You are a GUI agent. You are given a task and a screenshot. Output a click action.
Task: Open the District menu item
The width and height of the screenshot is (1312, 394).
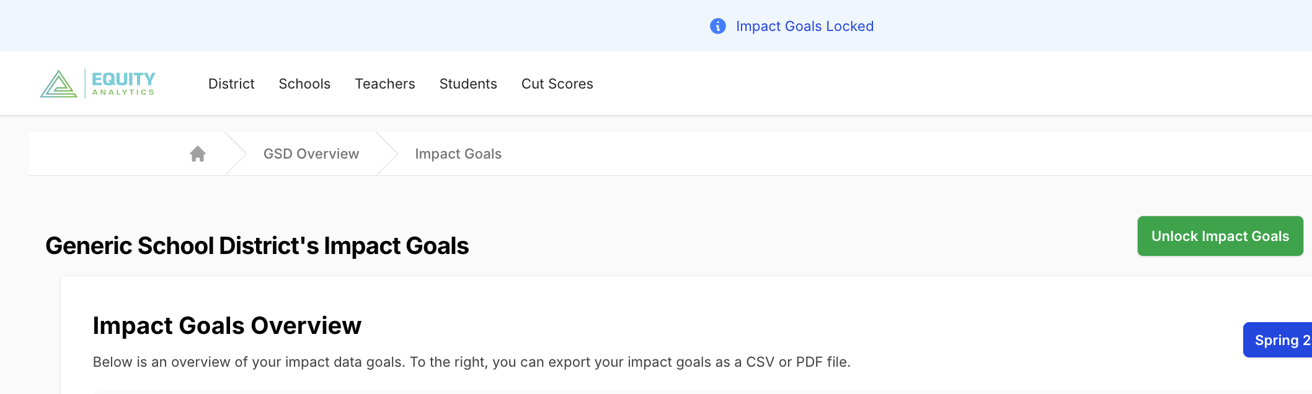(x=231, y=84)
